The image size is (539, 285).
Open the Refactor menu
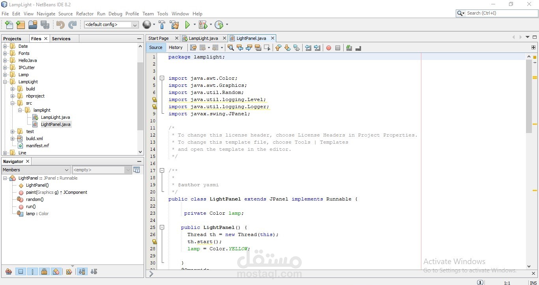tap(85, 13)
